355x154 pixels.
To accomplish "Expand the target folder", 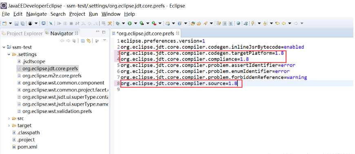I will 9,126.
